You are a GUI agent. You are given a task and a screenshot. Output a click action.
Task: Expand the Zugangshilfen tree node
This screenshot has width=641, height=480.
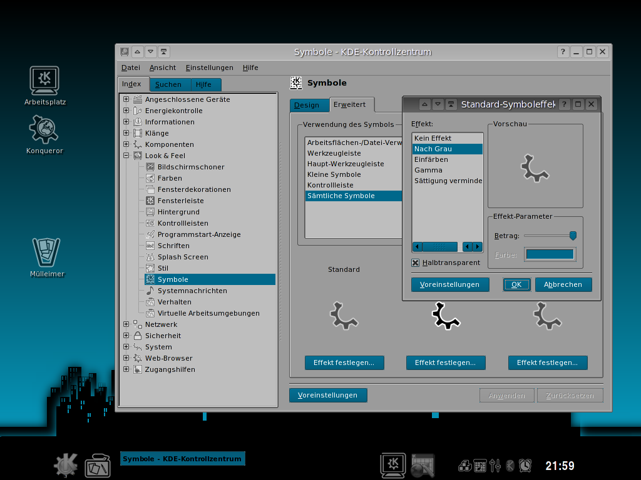click(126, 369)
